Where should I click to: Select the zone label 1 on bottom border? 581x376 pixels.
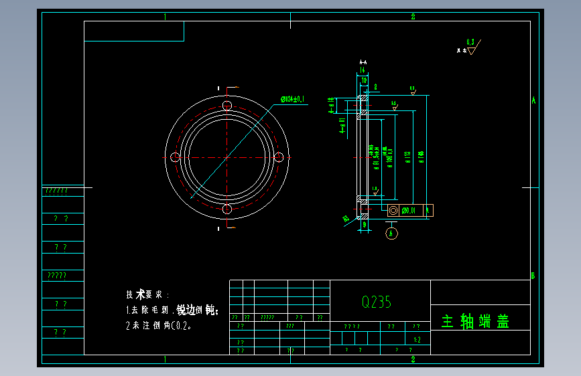(165, 359)
